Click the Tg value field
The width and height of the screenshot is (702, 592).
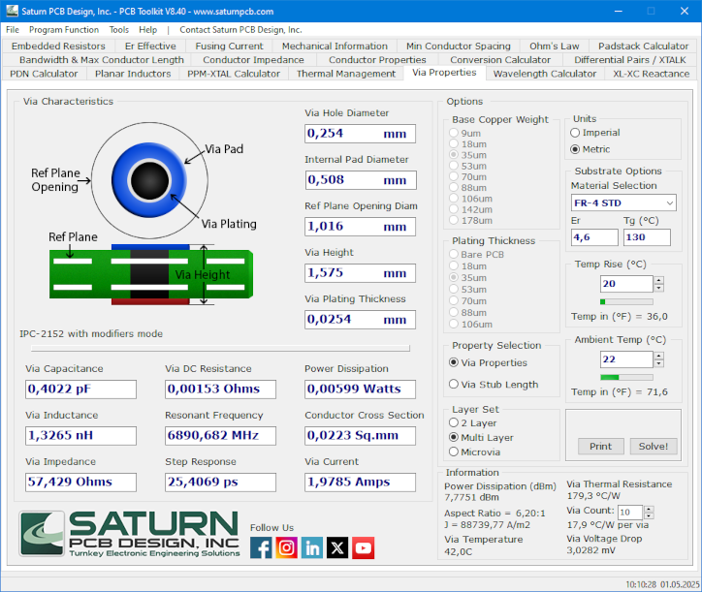[647, 237]
